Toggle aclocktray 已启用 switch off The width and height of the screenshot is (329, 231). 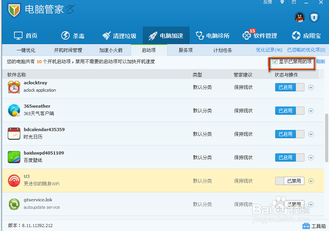click(x=290, y=87)
